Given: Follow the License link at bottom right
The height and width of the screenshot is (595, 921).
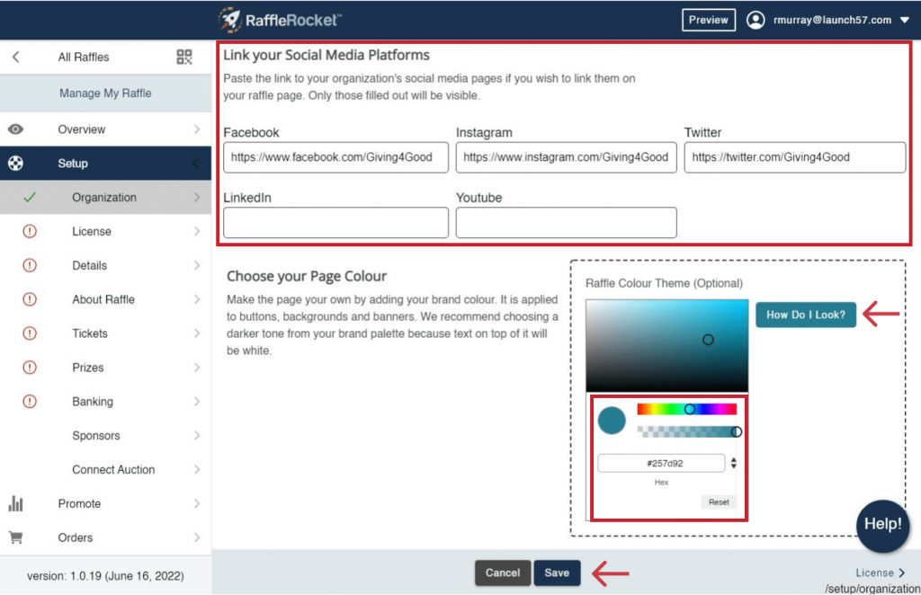Looking at the screenshot, I should pos(879,572).
